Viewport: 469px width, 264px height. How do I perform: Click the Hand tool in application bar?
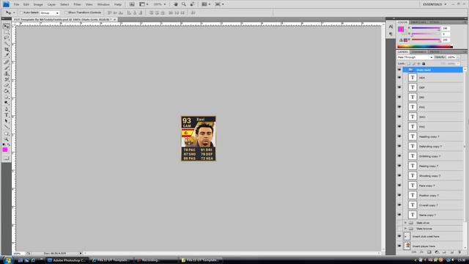176,4
